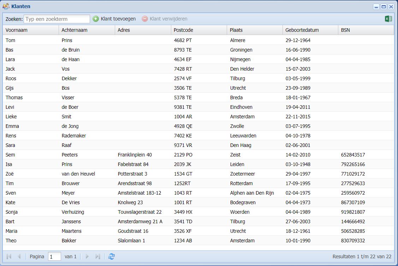This screenshot has height=266, width=398.
Task: Sort by the Voornaam column header
Action: click(31, 30)
